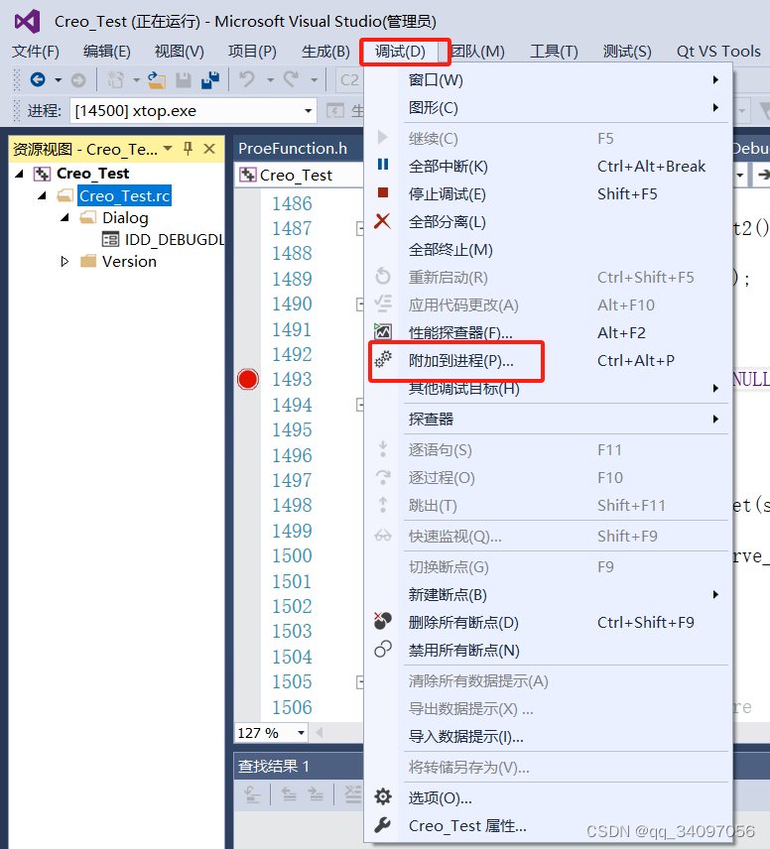The height and width of the screenshot is (849, 770).
Task: Select the Creo_Test root project item
Action: 92,174
